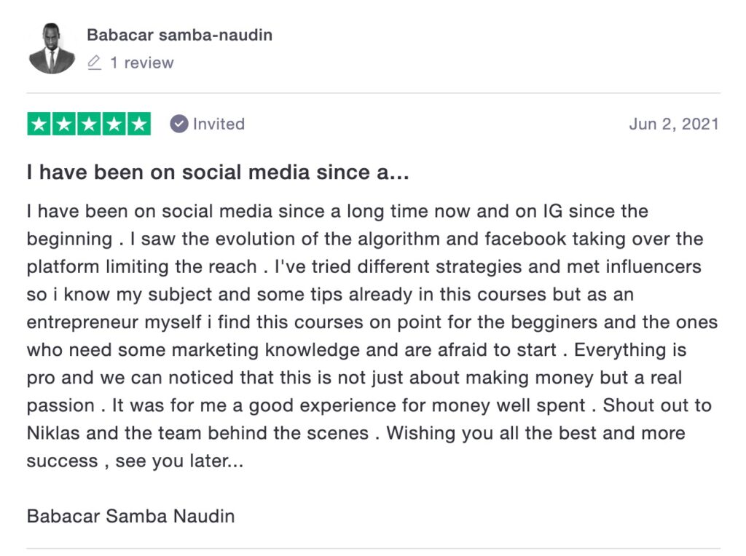Image resolution: width=746 pixels, height=556 pixels.
Task: Click the second green rating star
Action: [x=64, y=124]
